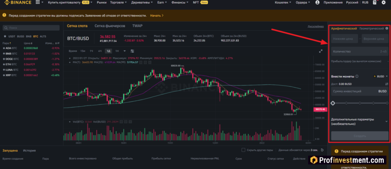Open the BUSD coin selector dropdown
391x169 pixels.
tap(381, 76)
